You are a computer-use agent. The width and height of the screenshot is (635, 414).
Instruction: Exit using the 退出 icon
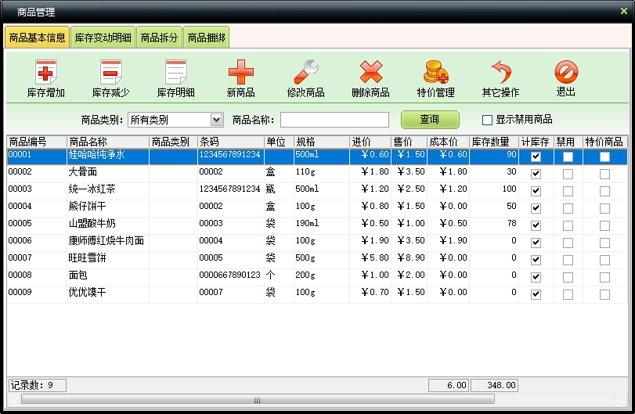coord(565,74)
